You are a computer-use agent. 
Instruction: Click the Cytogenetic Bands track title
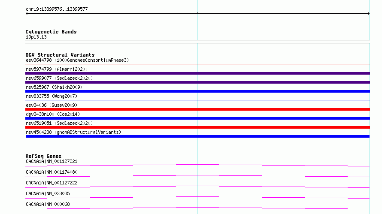tap(51, 32)
